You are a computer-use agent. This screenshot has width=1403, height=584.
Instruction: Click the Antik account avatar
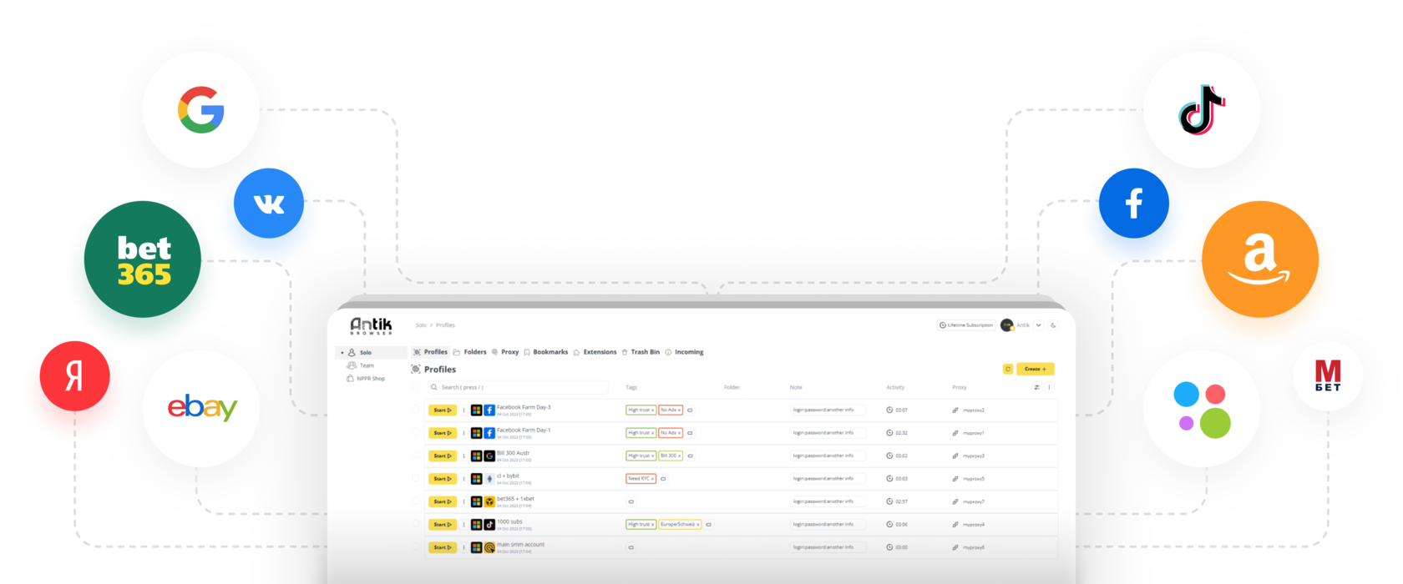point(1007,325)
